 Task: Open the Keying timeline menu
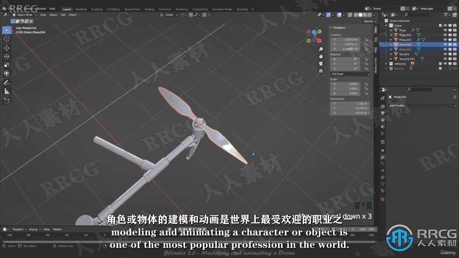(x=34, y=229)
